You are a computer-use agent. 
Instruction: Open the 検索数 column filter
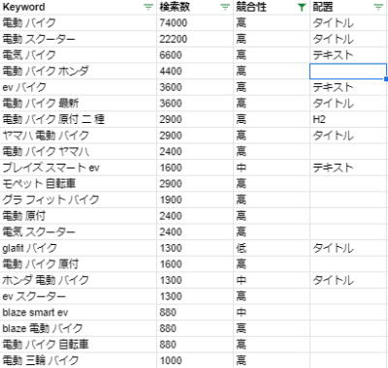225,7
